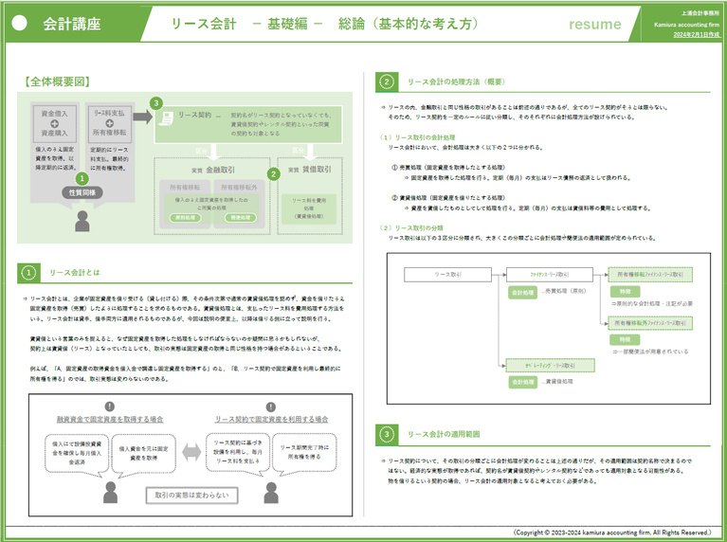The width and height of the screenshot is (727, 542).
Task: Click the 所有権移転外ファイナンス・リース取引 green box
Action: 650,323
